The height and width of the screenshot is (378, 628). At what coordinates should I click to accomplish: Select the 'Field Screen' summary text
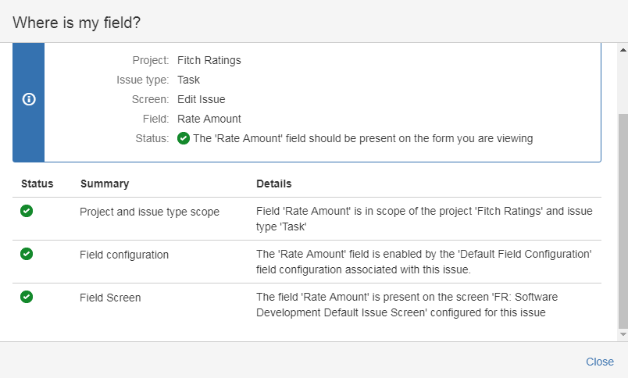coord(110,298)
